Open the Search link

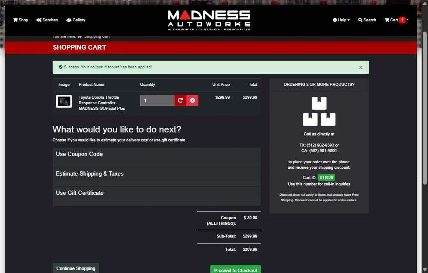click(367, 20)
